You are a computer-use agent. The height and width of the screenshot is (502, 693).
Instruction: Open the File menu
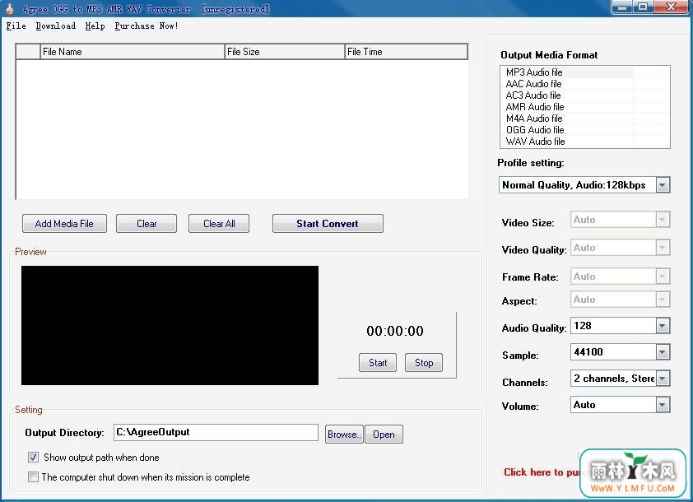[16, 26]
